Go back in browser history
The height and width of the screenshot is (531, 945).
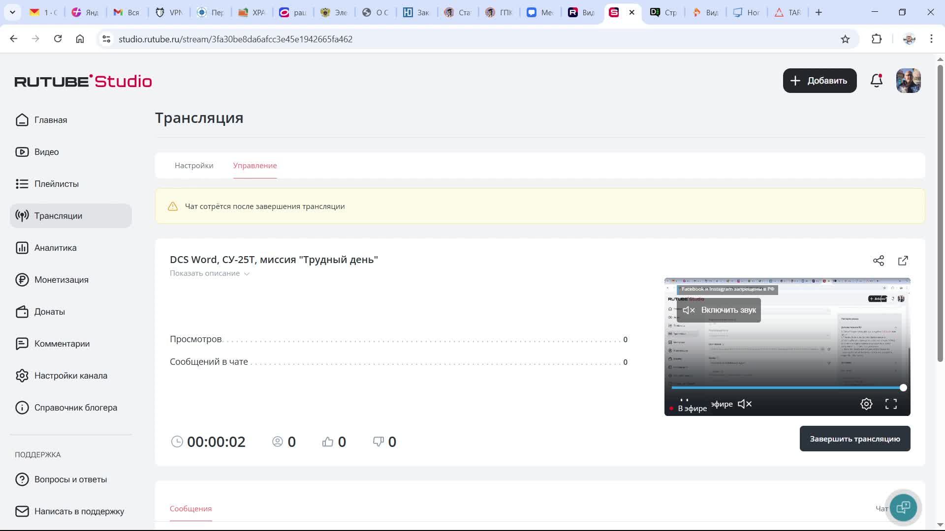pyautogui.click(x=14, y=39)
